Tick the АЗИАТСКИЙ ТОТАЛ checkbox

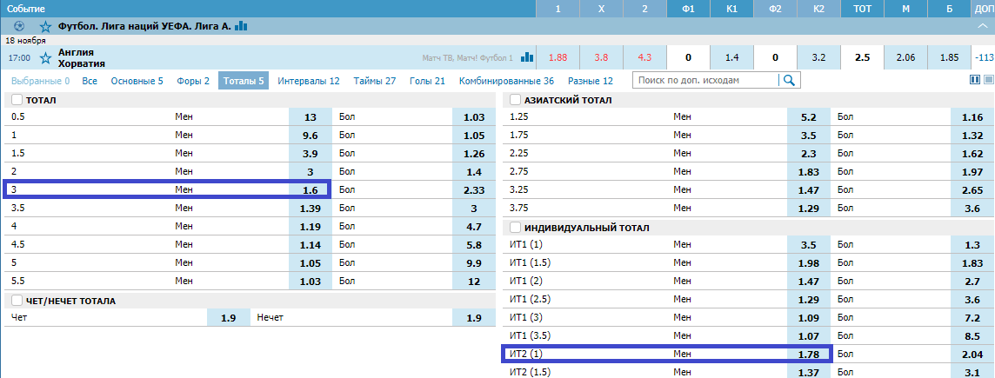515,100
